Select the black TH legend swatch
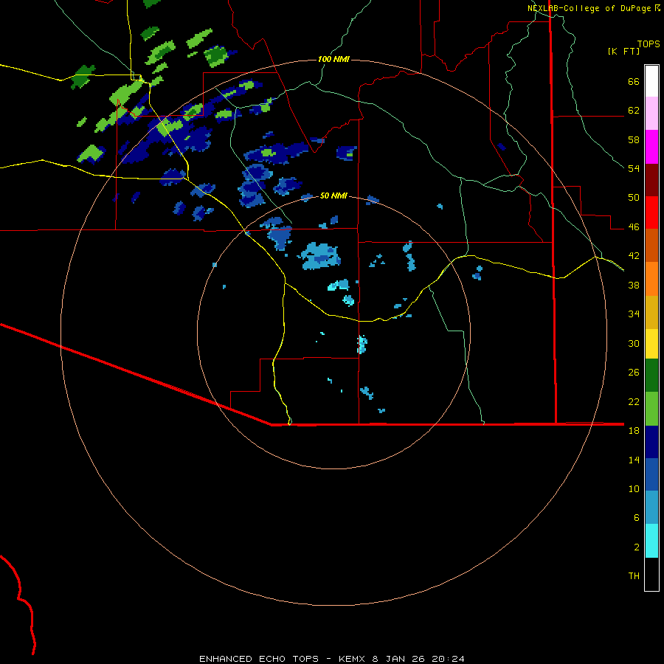Image resolution: width=664 pixels, height=664 pixels. click(x=651, y=574)
